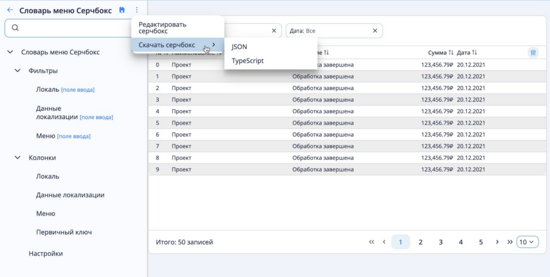Go to page 2
Viewport: 550px width, 277px height.
pos(421,242)
